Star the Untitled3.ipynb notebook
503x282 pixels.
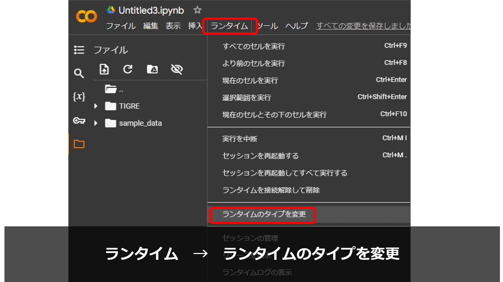[197, 10]
